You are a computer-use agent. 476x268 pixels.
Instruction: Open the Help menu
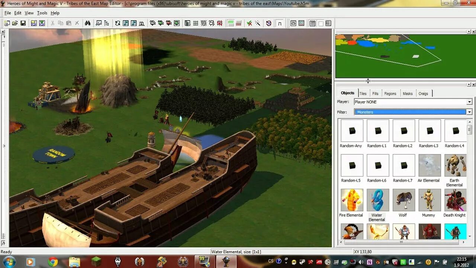point(55,13)
